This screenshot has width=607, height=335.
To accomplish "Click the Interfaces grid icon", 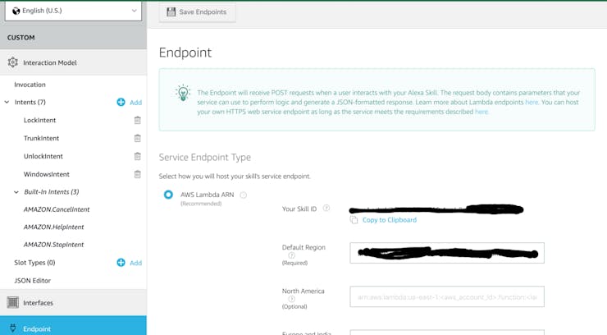I will pos(13,302).
